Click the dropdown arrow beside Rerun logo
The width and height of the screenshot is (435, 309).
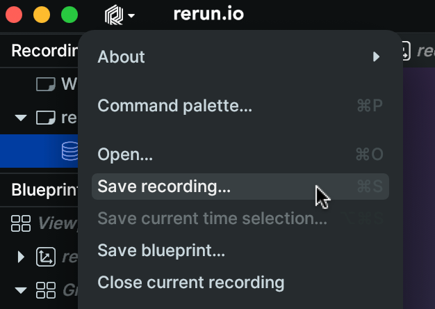point(131,15)
